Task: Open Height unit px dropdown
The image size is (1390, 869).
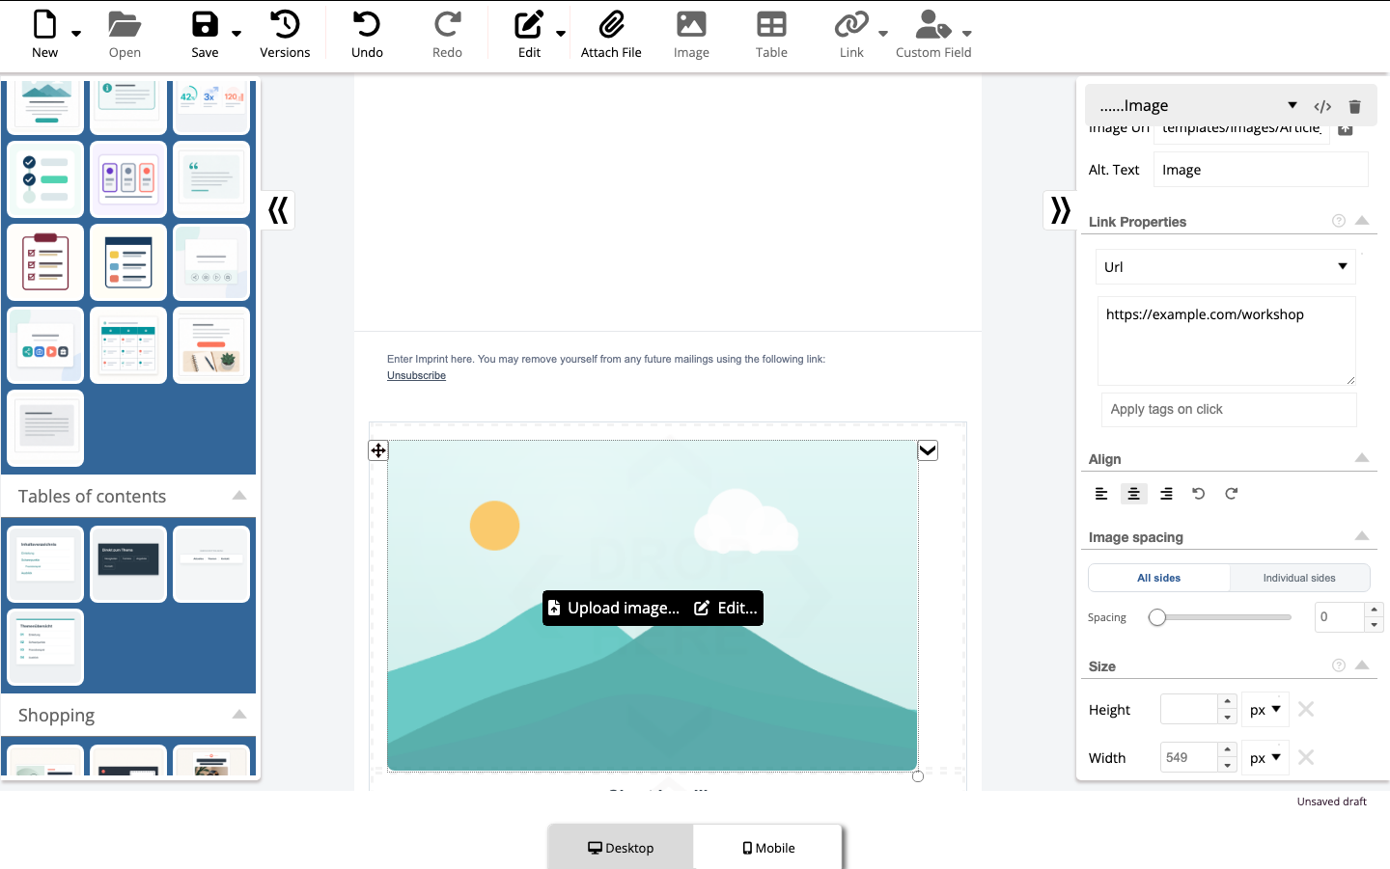Action: point(1265,710)
